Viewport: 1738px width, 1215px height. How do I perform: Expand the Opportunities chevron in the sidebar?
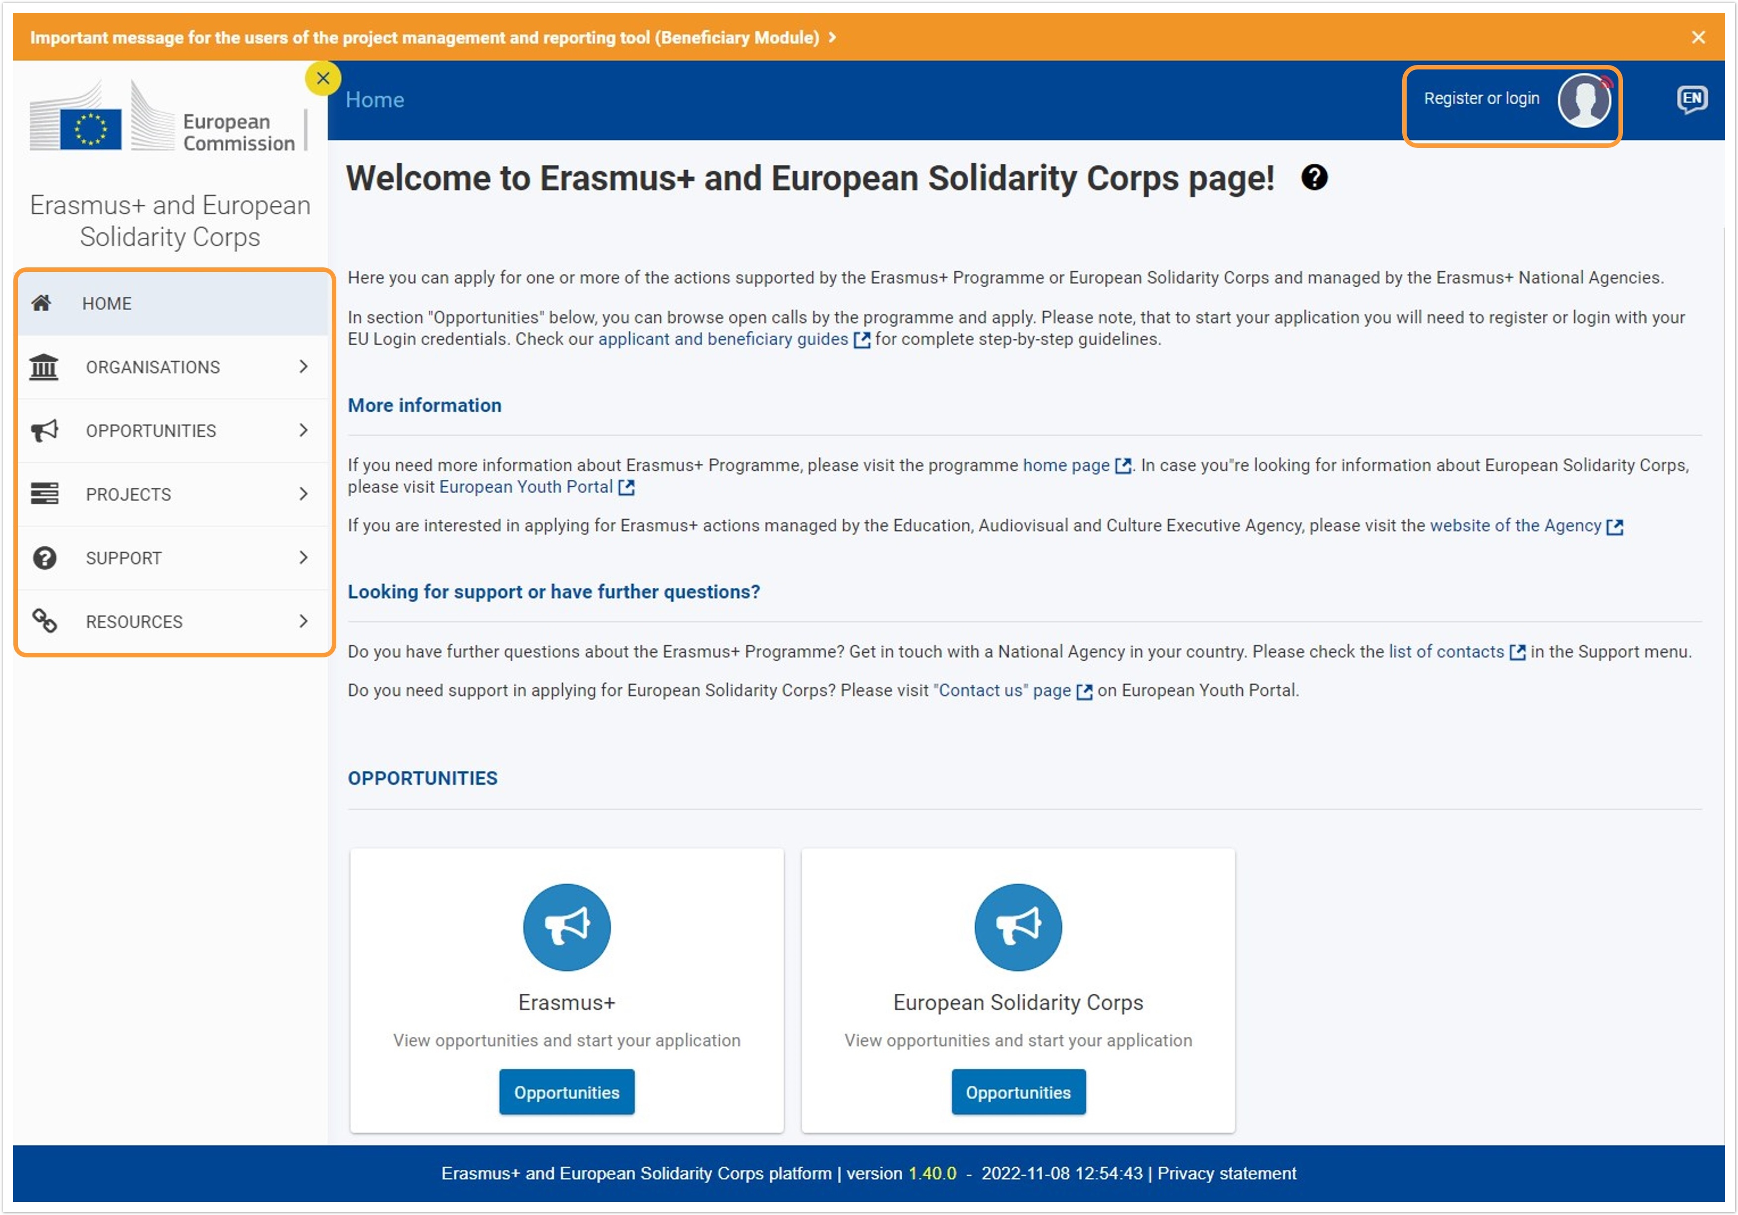click(x=304, y=431)
